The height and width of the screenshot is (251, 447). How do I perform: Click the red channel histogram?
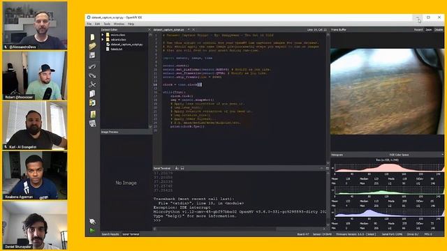[389, 167]
